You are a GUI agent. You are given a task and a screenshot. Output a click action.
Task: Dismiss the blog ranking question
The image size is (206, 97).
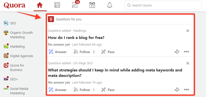point(188,31)
